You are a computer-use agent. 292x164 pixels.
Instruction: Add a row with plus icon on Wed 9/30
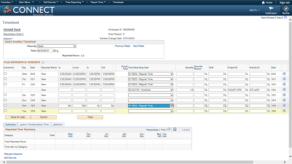tap(284, 74)
